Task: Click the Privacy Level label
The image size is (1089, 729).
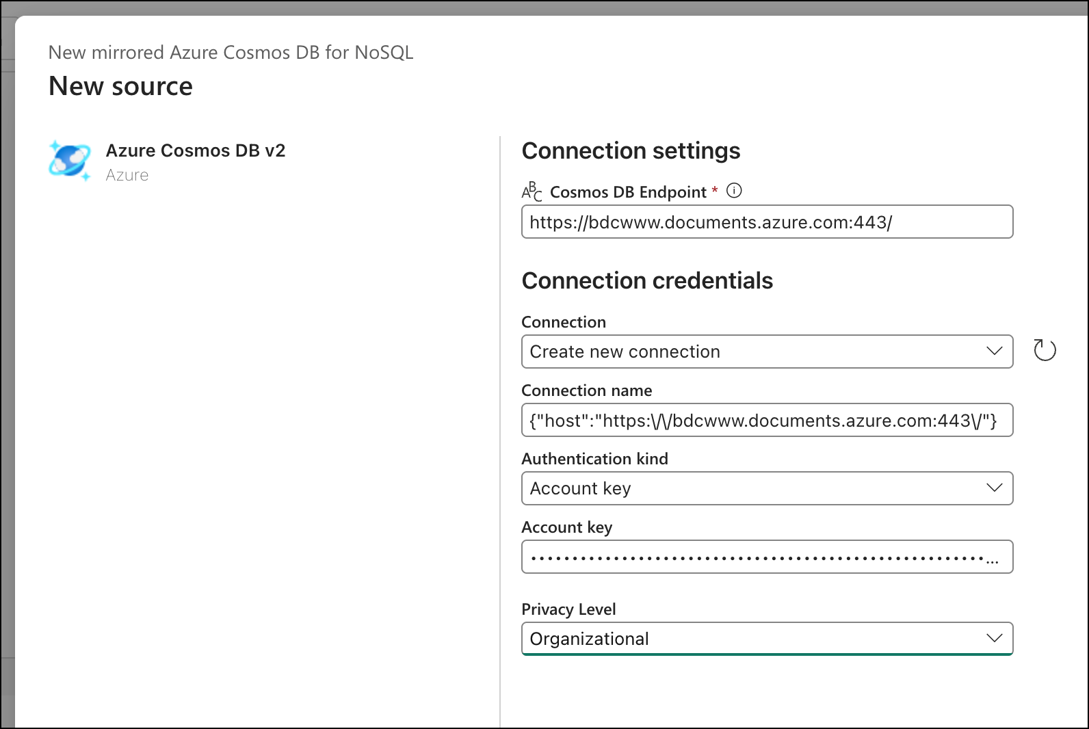Action: coord(568,609)
